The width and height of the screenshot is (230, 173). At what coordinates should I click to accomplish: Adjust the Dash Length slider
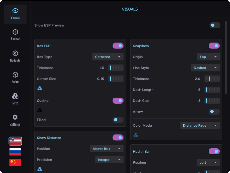(x=212, y=90)
